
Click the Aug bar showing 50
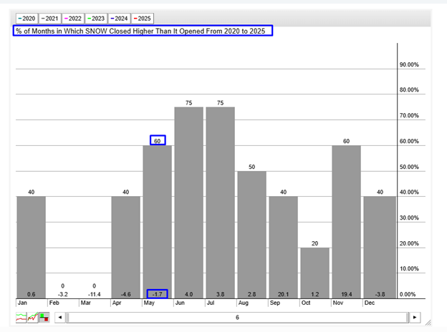(252, 235)
